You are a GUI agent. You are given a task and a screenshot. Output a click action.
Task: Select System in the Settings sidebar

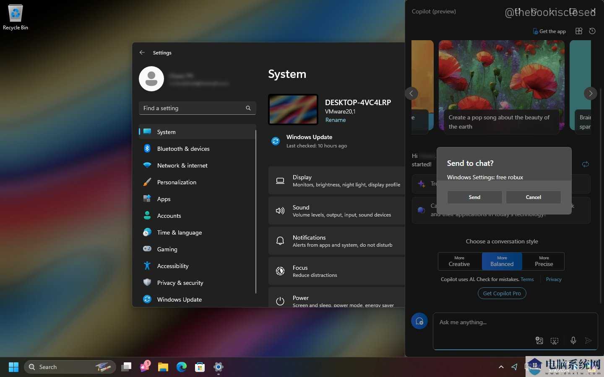[197, 132]
